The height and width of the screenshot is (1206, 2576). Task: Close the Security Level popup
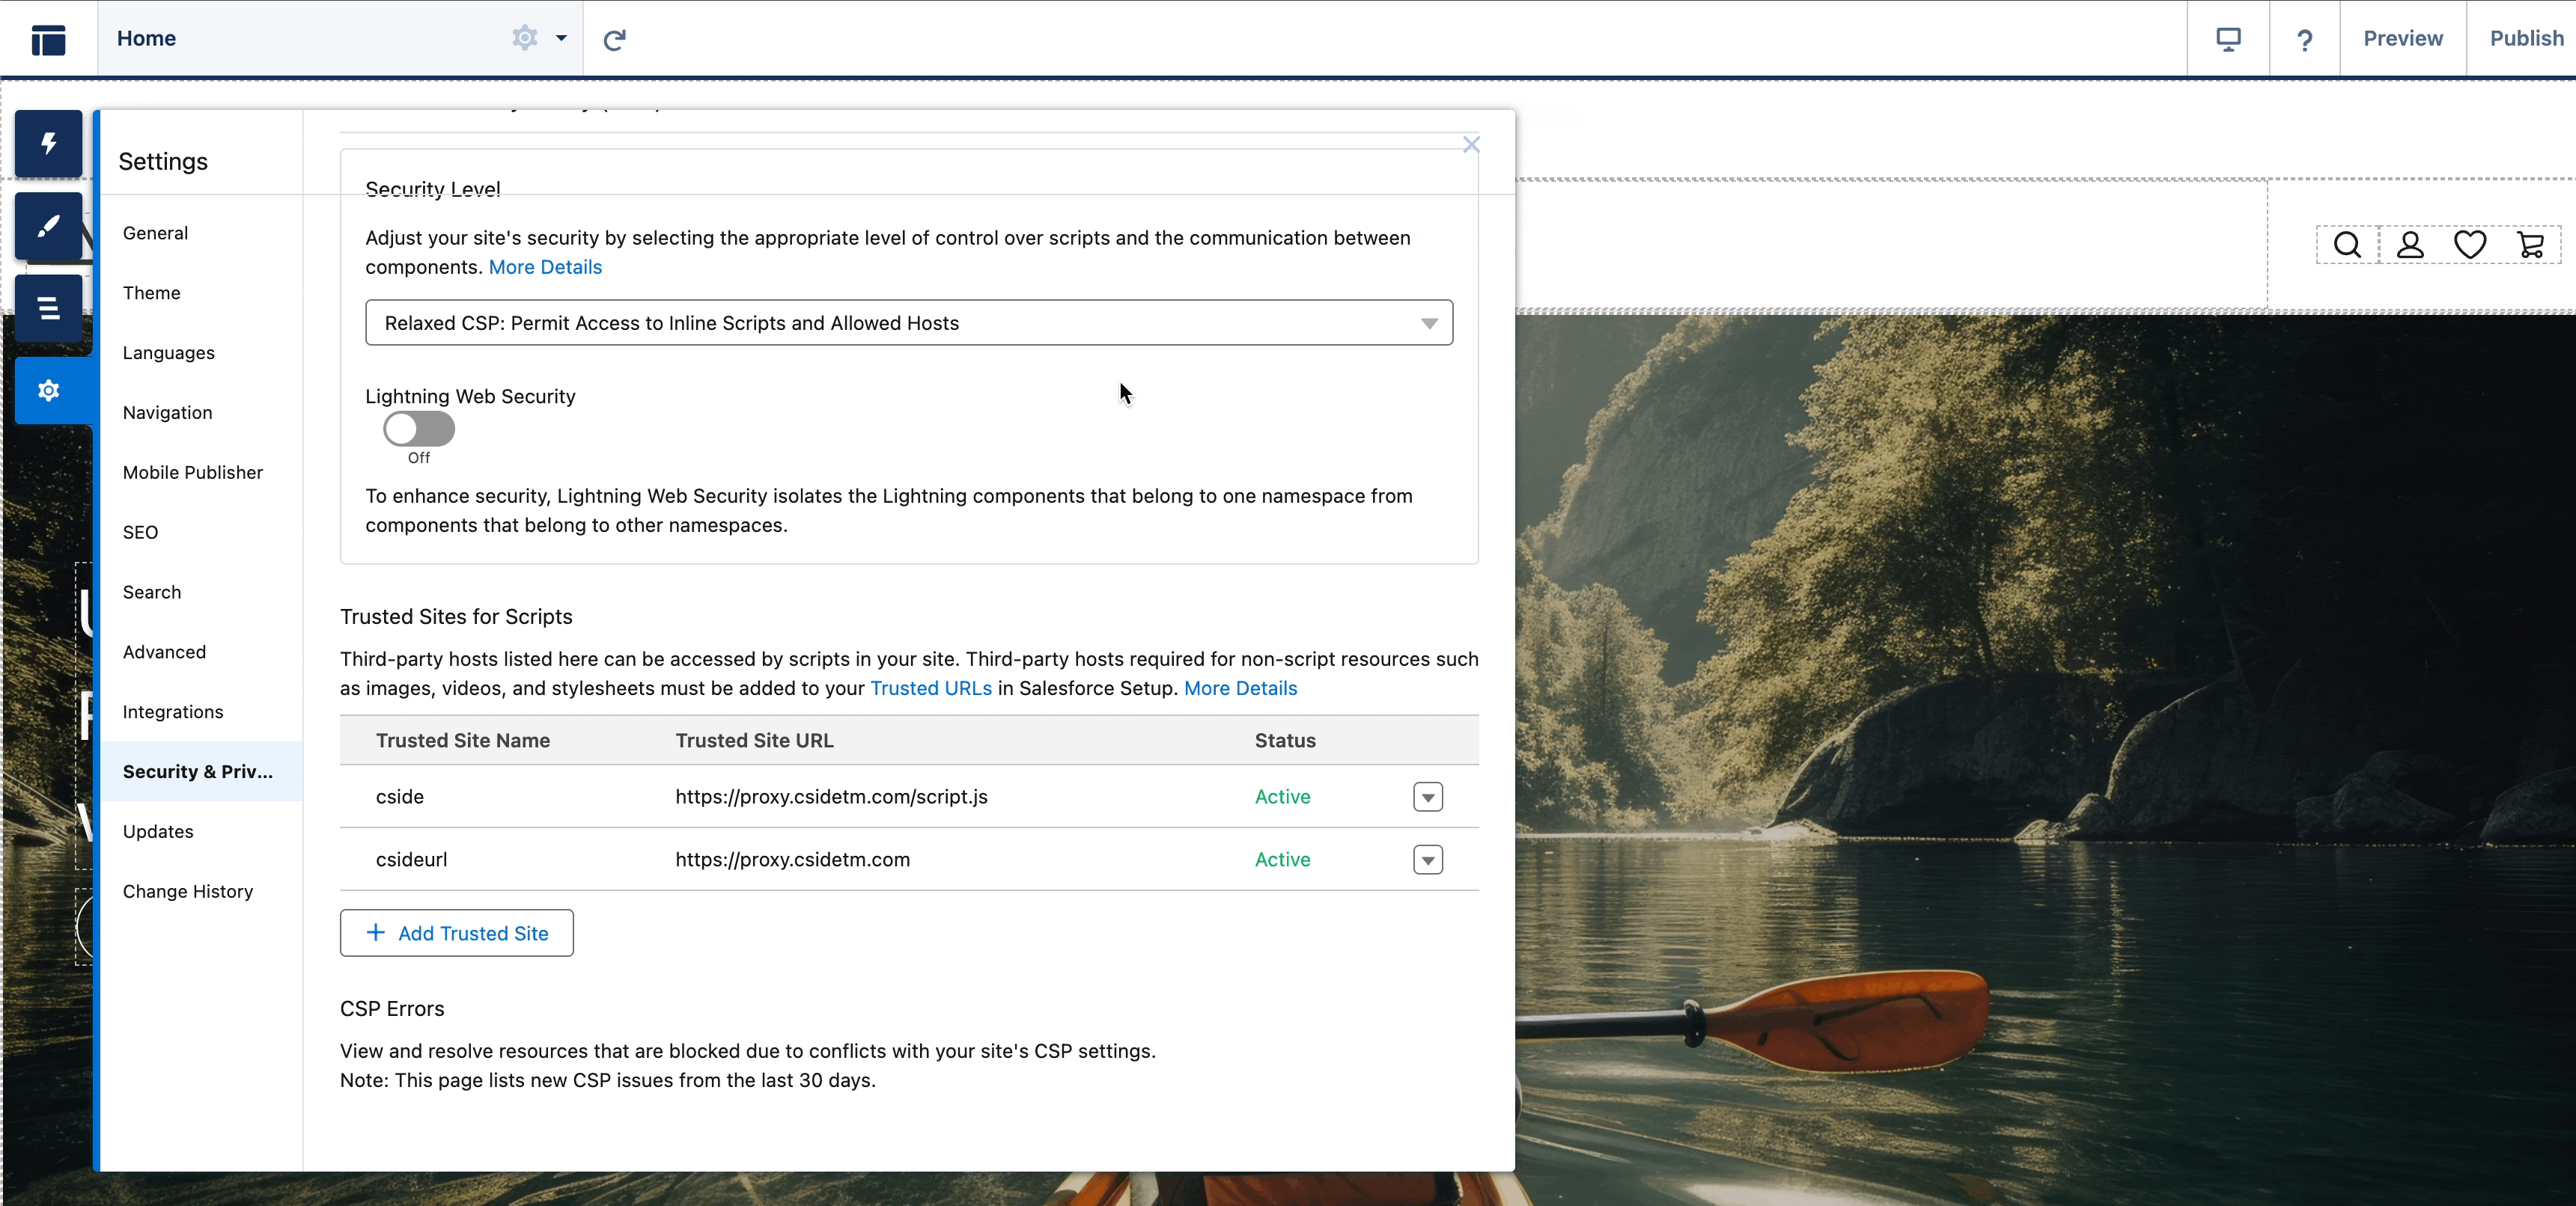(1471, 144)
